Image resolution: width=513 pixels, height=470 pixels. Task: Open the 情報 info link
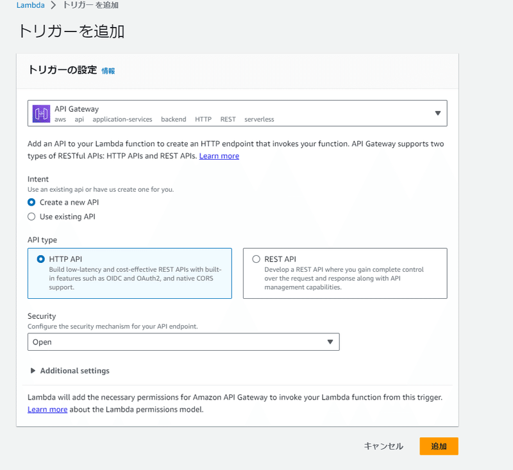tap(108, 71)
